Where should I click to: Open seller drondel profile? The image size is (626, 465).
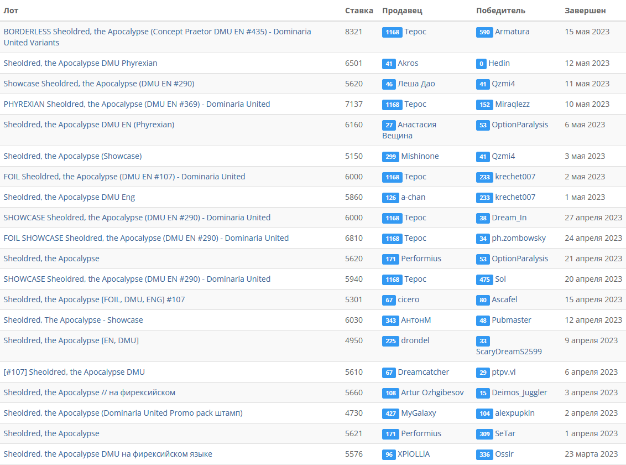coord(415,340)
